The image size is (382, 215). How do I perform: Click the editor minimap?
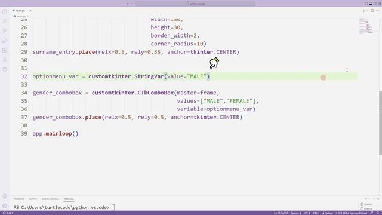366,26
